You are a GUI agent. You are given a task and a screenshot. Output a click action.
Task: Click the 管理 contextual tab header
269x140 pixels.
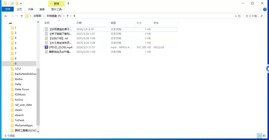tap(56, 4)
